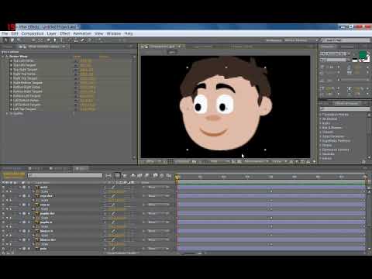Hide the blanco der layer
The image size is (372, 279).
(x=4, y=240)
